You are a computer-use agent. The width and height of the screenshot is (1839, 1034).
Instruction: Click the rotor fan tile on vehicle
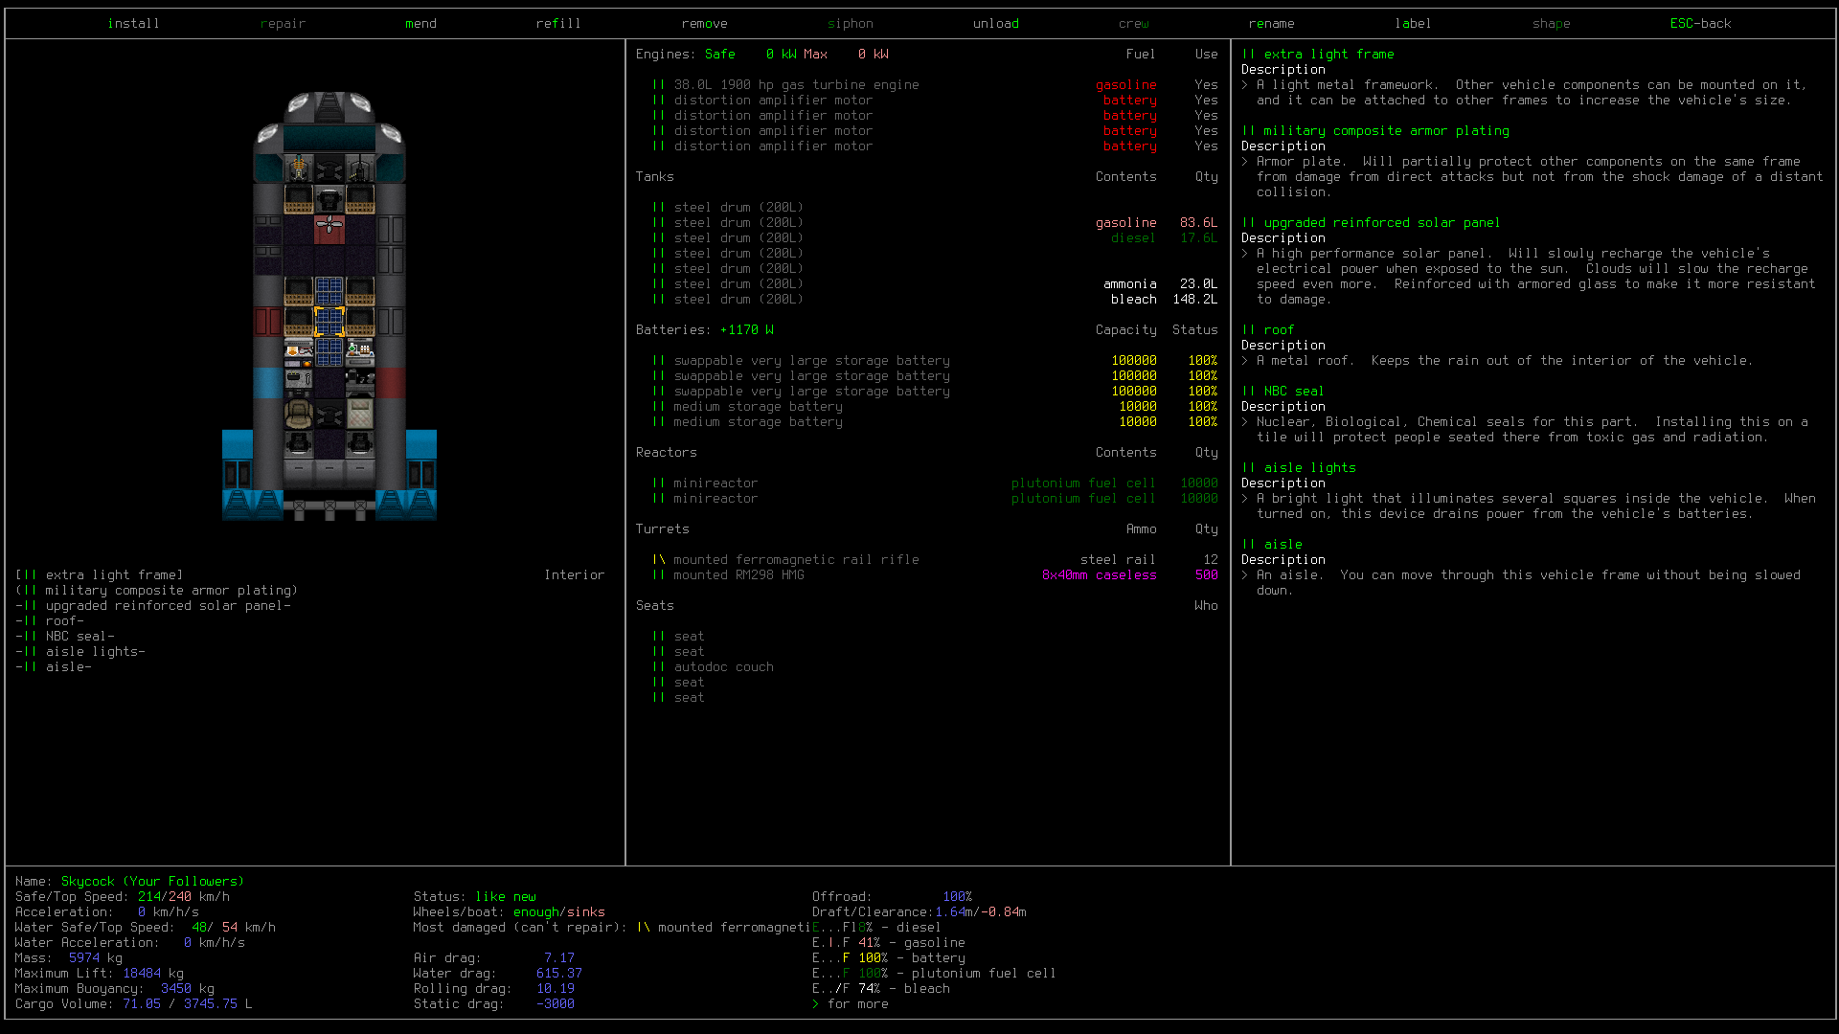pyautogui.click(x=329, y=230)
